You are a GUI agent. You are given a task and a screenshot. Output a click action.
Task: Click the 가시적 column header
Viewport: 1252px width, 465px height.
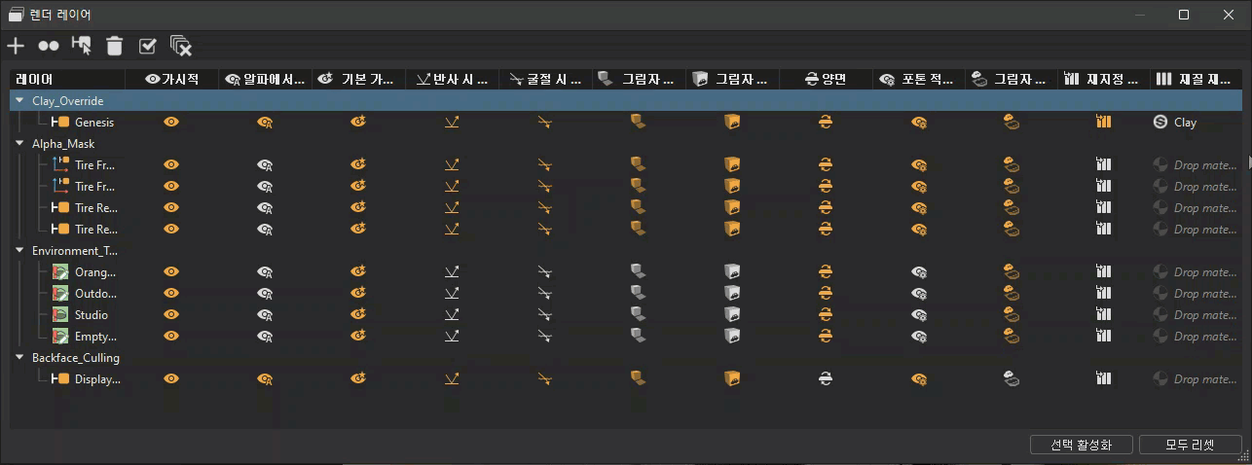[x=171, y=80]
